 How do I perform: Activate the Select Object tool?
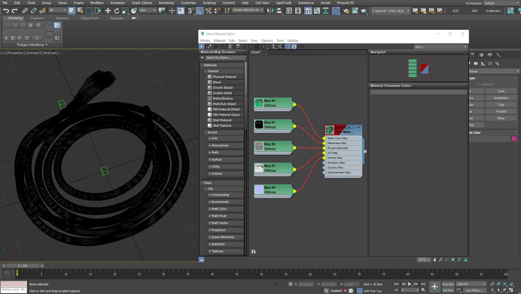pyautogui.click(x=71, y=11)
